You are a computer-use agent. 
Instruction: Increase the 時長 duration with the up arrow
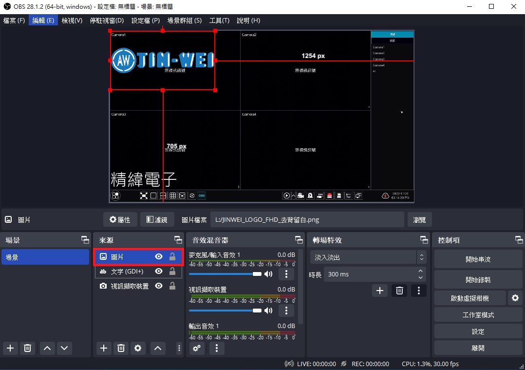point(421,271)
